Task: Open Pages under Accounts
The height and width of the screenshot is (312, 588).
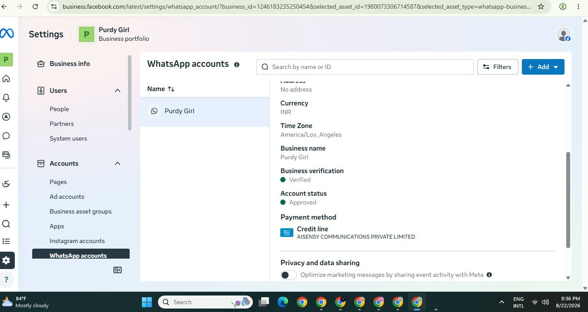Action: pos(58,182)
